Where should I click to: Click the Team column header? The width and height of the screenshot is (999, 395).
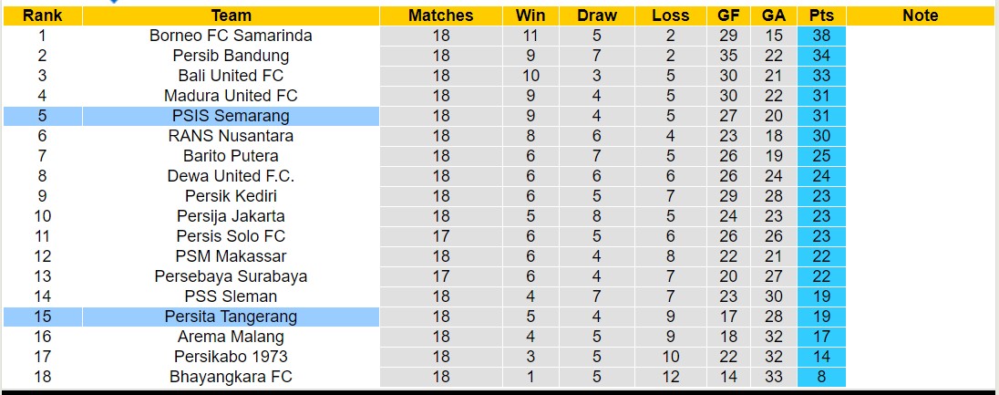coord(231,16)
